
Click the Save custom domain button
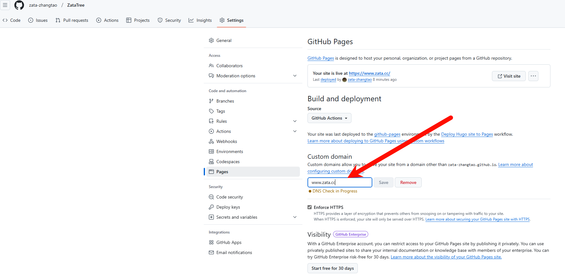click(x=383, y=182)
